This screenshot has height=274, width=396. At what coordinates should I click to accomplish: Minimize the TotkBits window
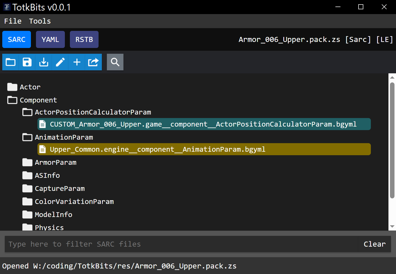pyautogui.click(x=338, y=7)
